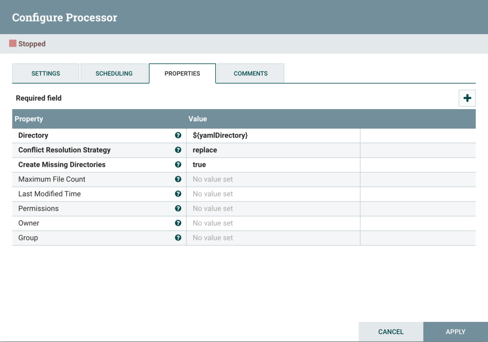Click the Group property help icon
Image resolution: width=488 pixels, height=342 pixels.
tap(178, 238)
